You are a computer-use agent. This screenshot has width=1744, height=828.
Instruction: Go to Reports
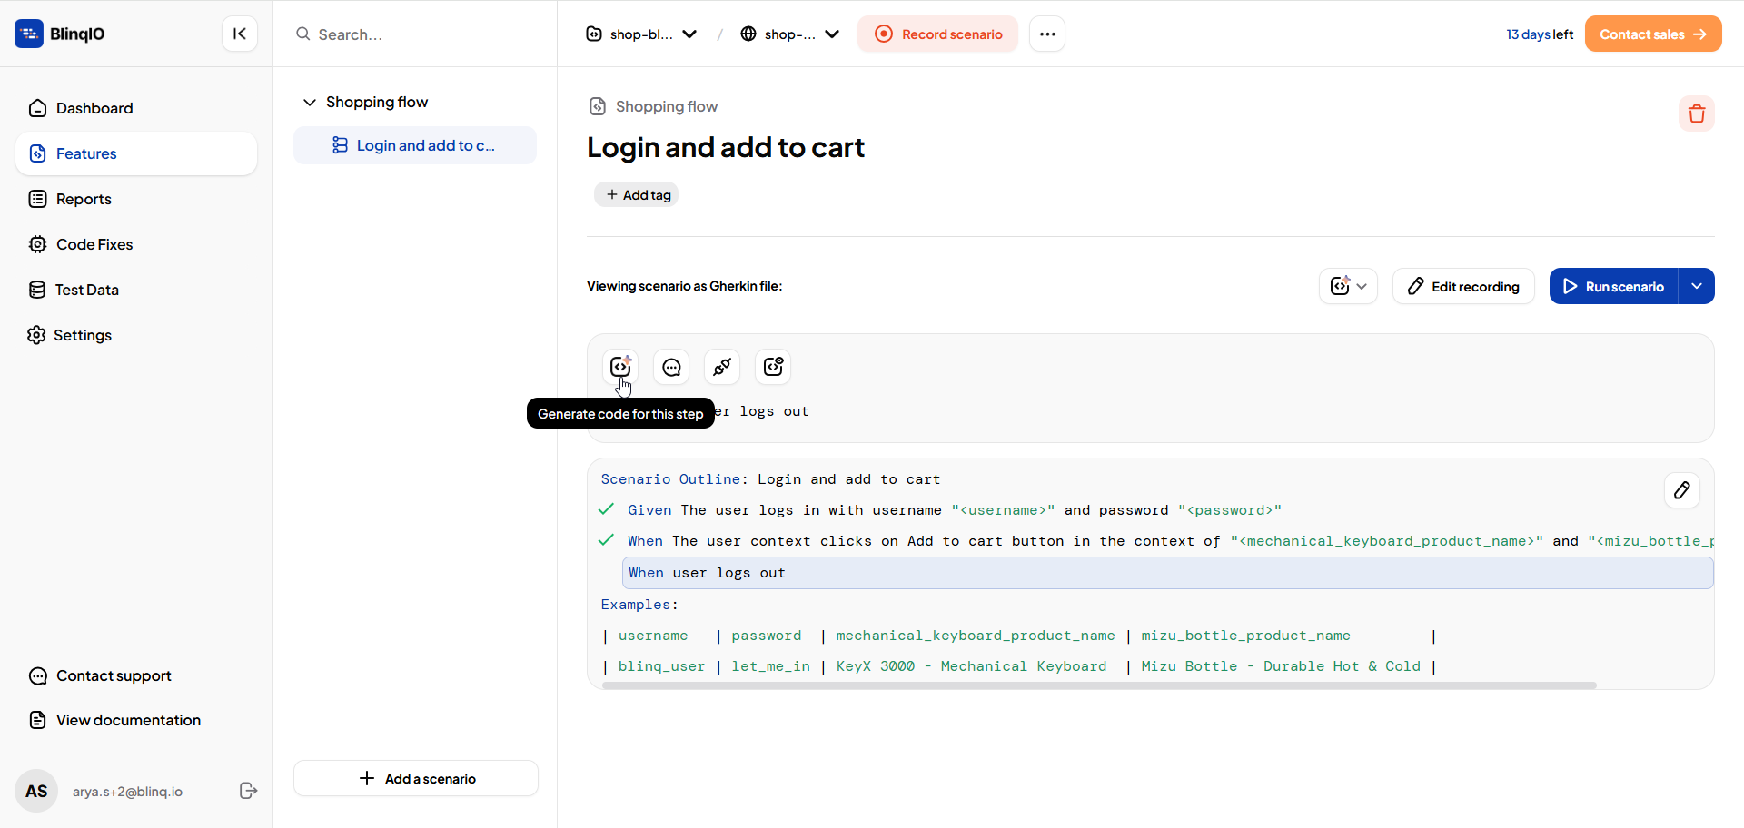pos(136,199)
